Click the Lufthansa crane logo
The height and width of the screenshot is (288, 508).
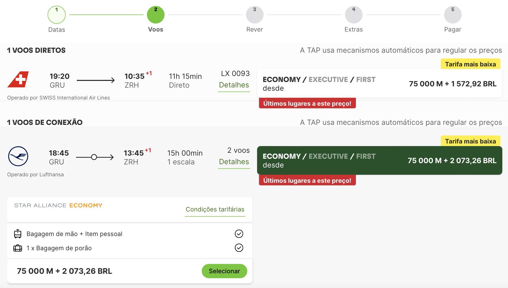point(18,156)
